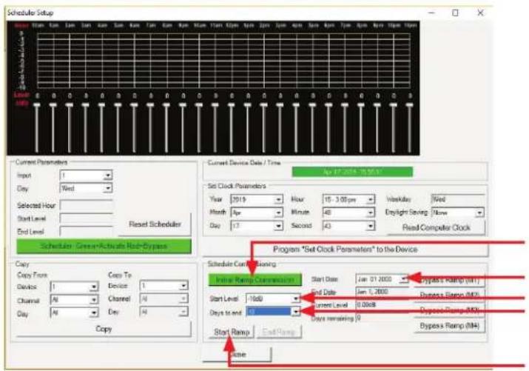Open the Second dropdown
Image resolution: width=529 pixels, height=371 pixels.
pos(348,226)
